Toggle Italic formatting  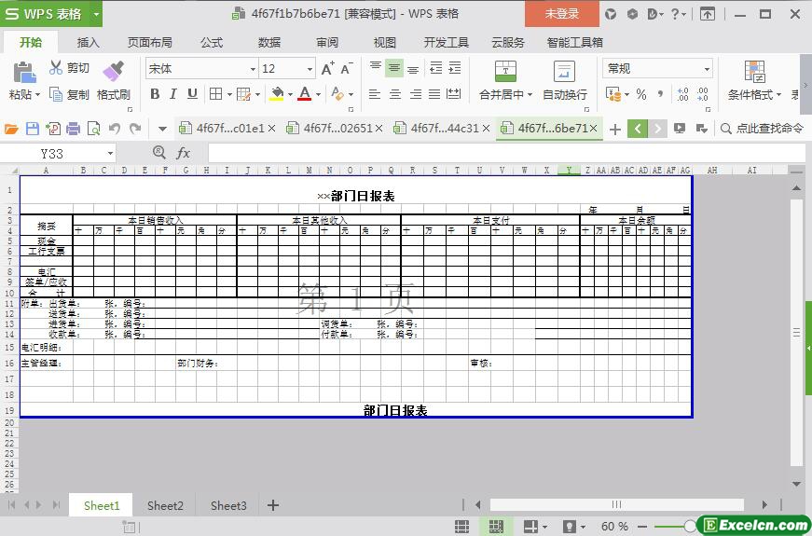(x=173, y=94)
